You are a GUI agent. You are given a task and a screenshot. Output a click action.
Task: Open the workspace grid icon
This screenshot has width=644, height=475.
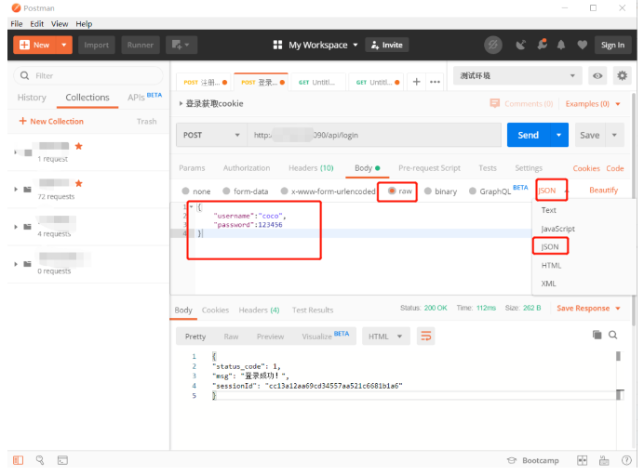pos(277,45)
